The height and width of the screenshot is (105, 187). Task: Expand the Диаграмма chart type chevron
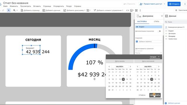[162, 16]
